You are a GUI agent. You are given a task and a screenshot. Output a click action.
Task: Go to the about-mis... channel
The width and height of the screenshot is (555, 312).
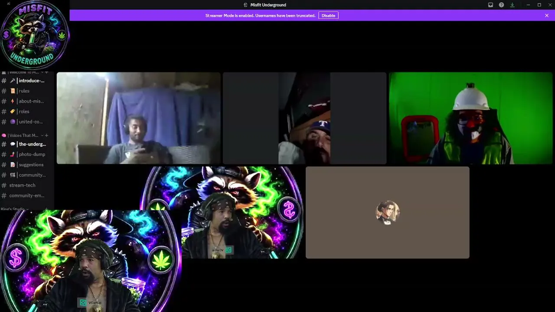pos(27,101)
